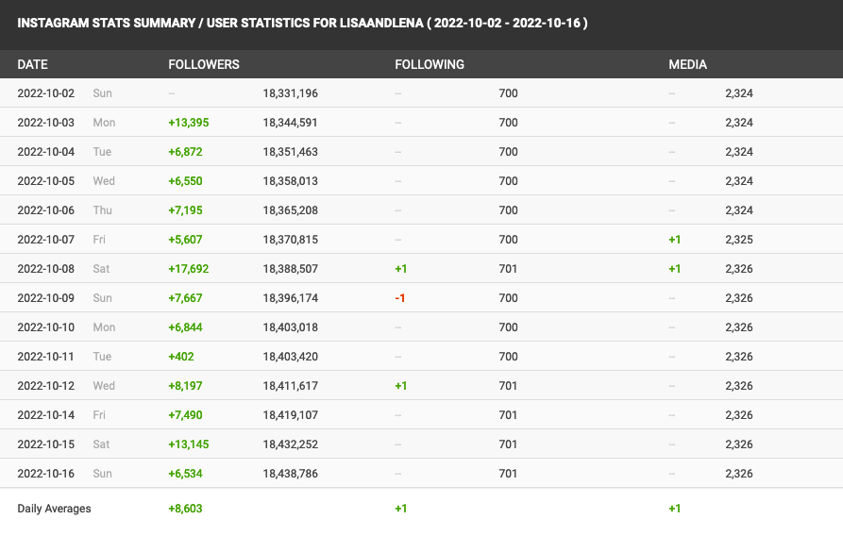
Task: Click daily average following +1
Action: (x=401, y=509)
